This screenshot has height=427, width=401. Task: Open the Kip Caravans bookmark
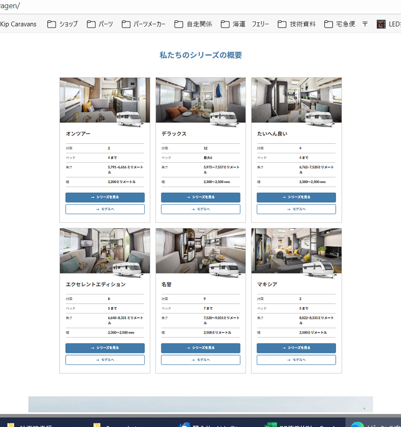click(x=18, y=24)
